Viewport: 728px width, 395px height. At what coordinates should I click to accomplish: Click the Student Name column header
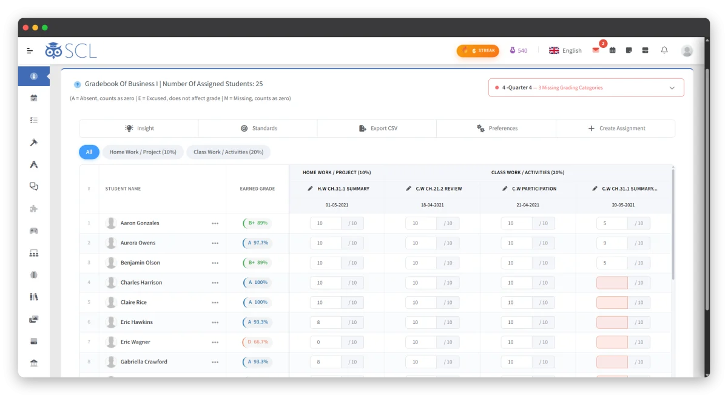pyautogui.click(x=123, y=189)
